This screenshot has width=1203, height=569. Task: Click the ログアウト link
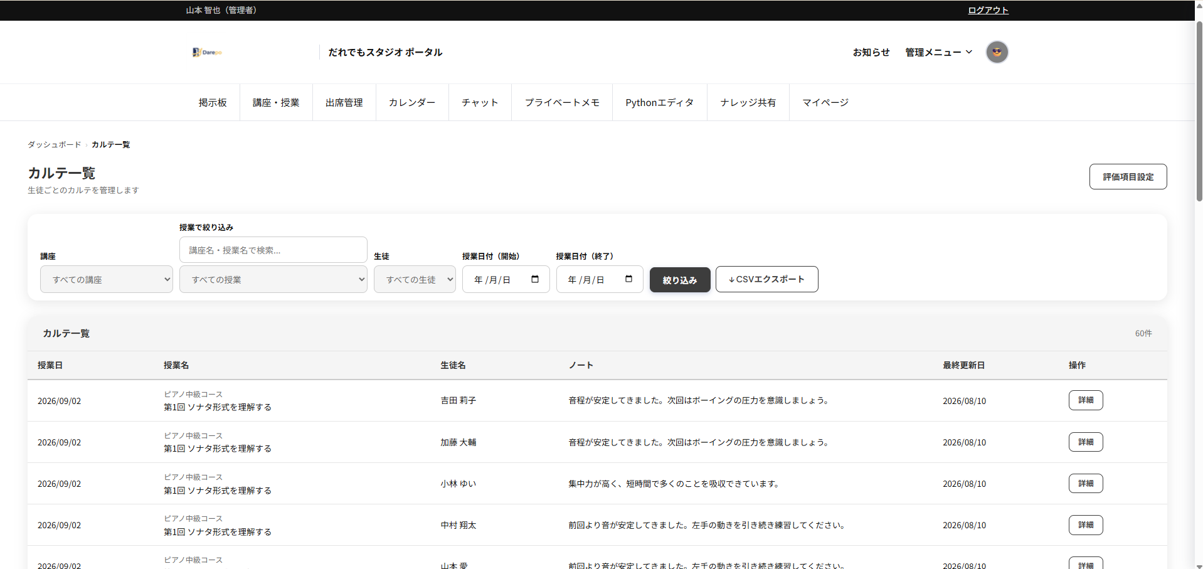point(988,10)
